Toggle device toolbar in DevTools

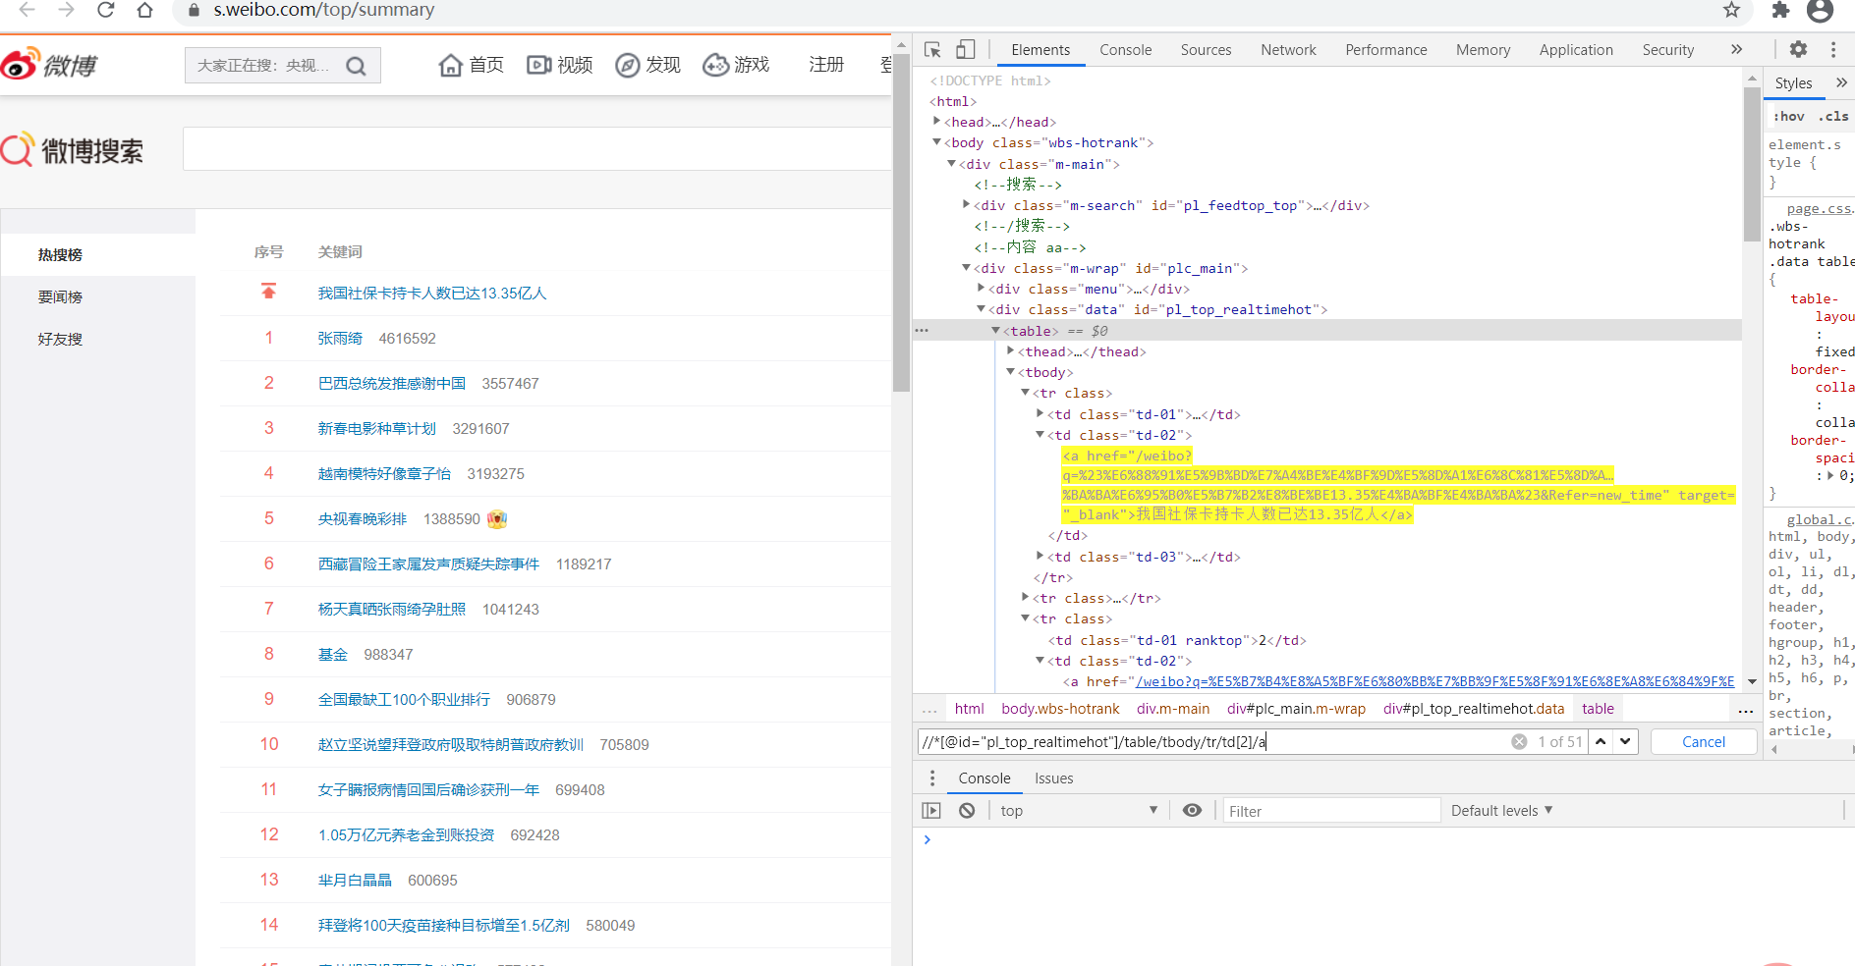tap(966, 49)
